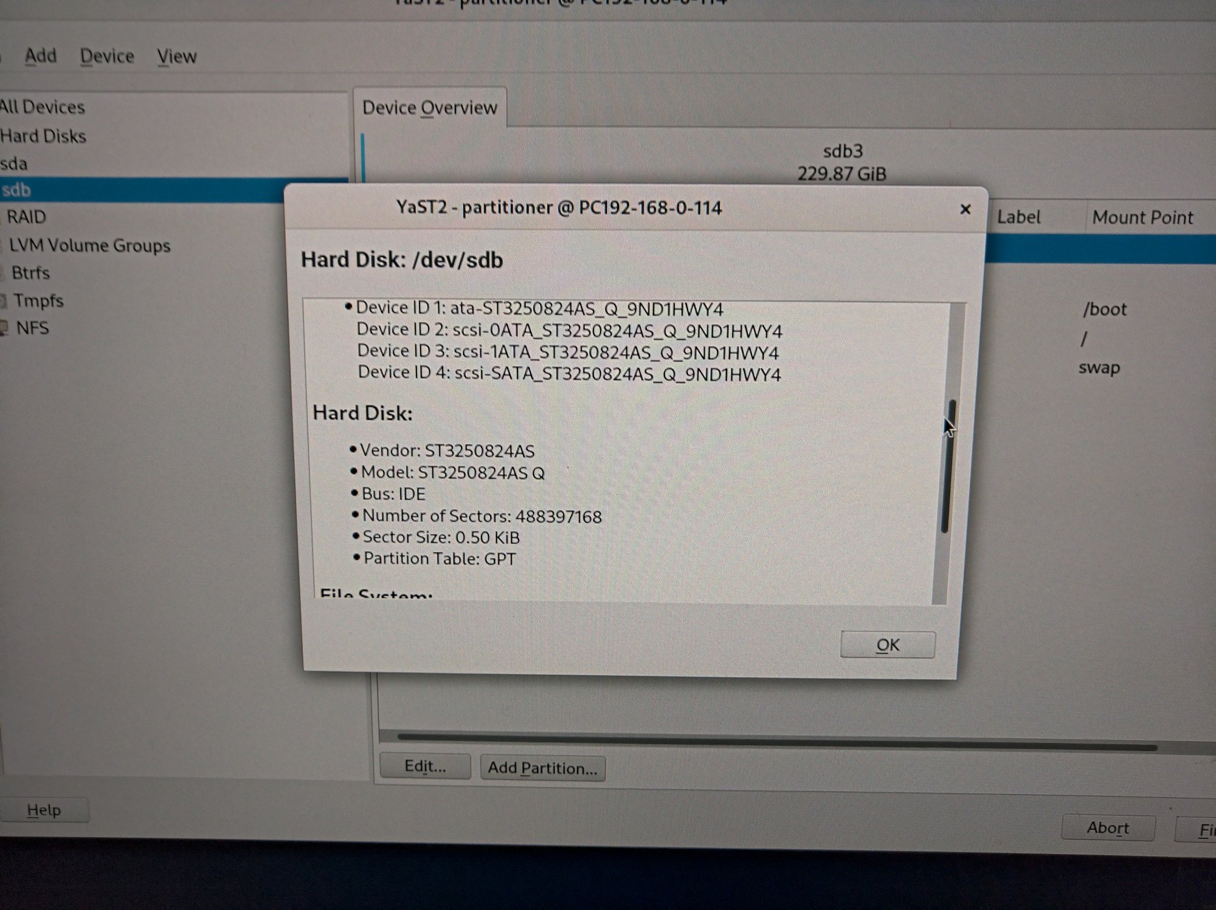This screenshot has height=910, width=1216.
Task: Click the Help button
Action: (x=44, y=810)
